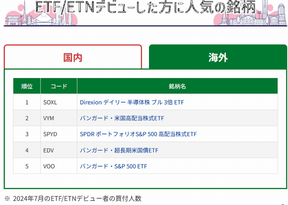The height and width of the screenshot is (205, 288).
Task: Click the コード column header
Action: pos(59,86)
